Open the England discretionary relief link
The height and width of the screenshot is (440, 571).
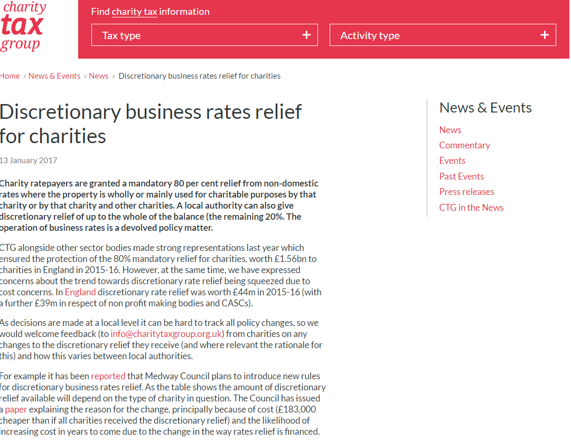[80, 292]
